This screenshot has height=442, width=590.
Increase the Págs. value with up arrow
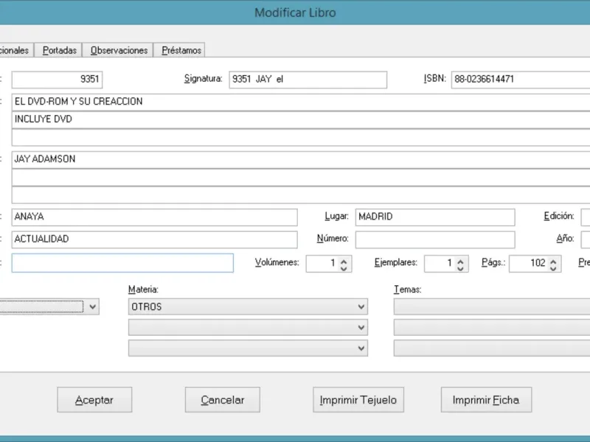click(554, 259)
